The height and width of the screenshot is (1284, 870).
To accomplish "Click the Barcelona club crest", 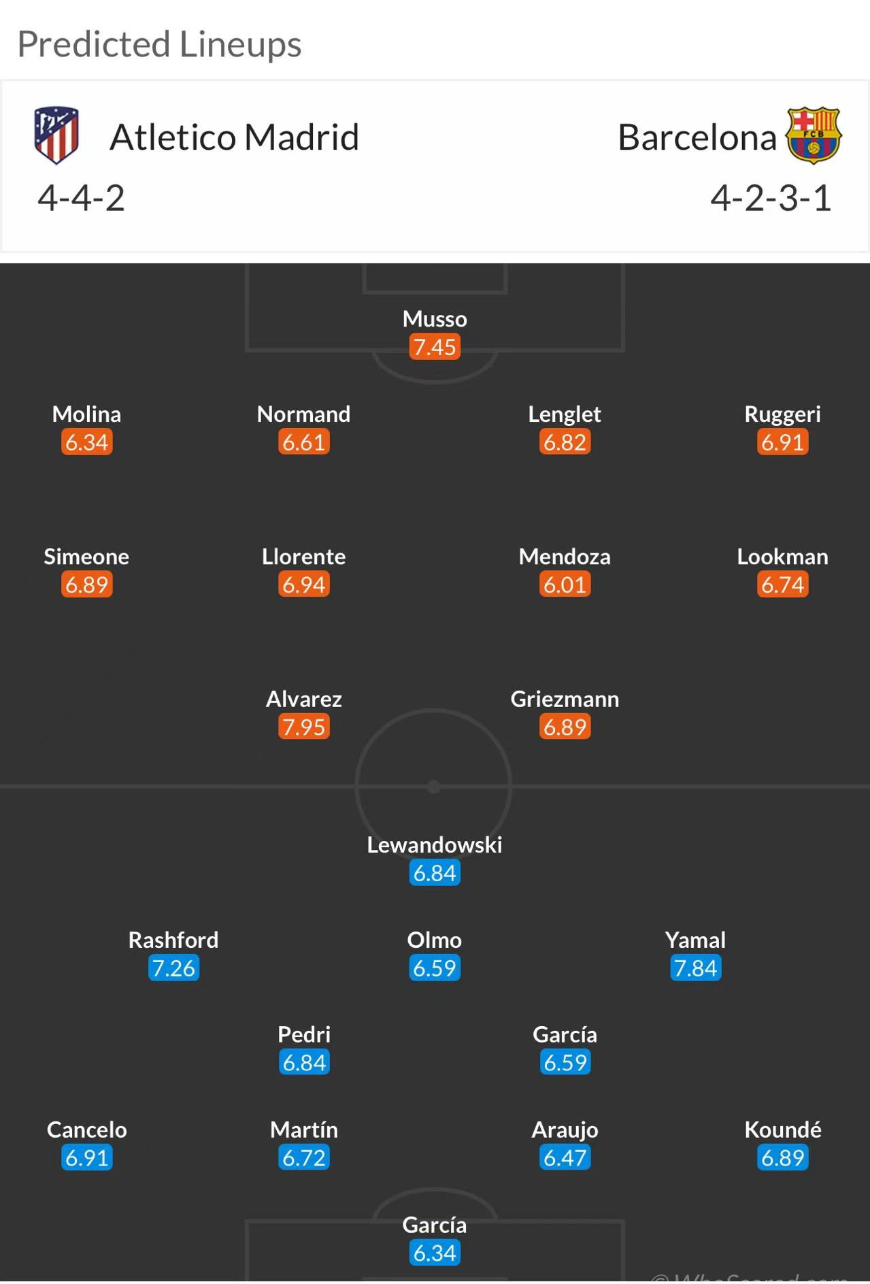I will [814, 135].
